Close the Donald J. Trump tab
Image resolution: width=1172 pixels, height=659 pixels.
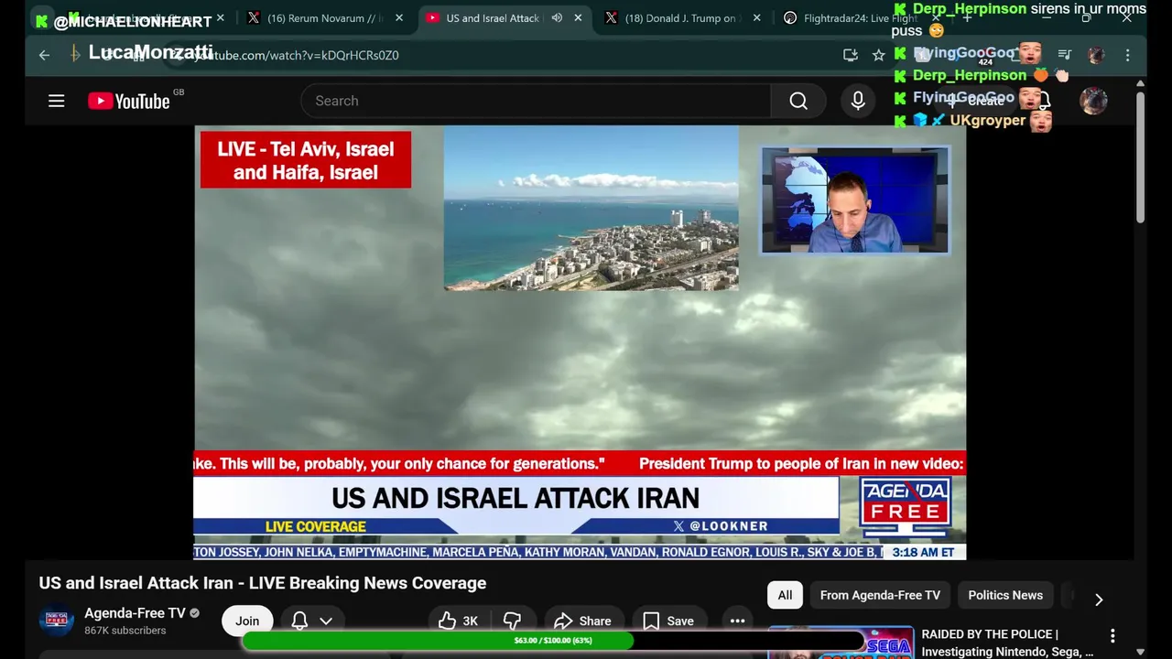pos(756,18)
